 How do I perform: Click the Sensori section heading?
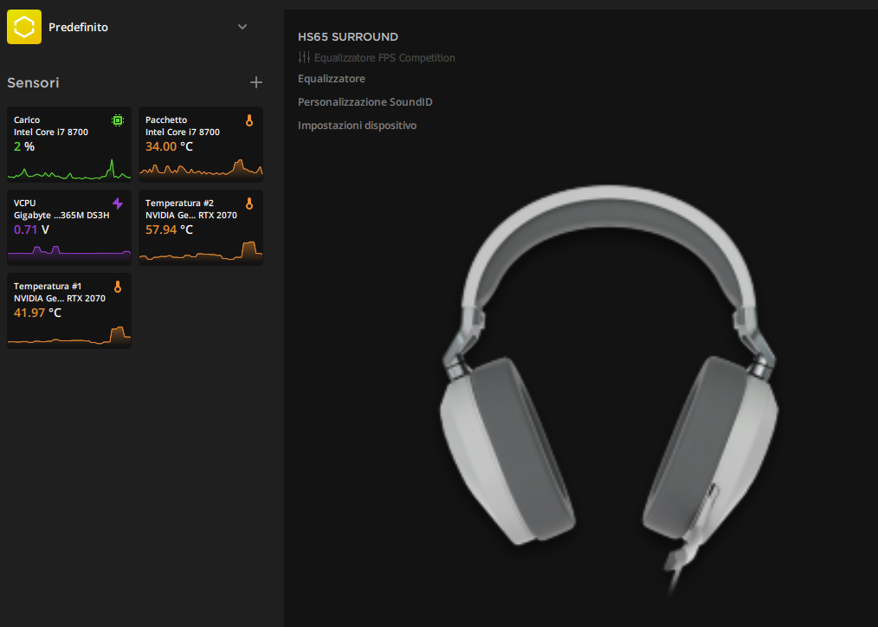coord(33,83)
